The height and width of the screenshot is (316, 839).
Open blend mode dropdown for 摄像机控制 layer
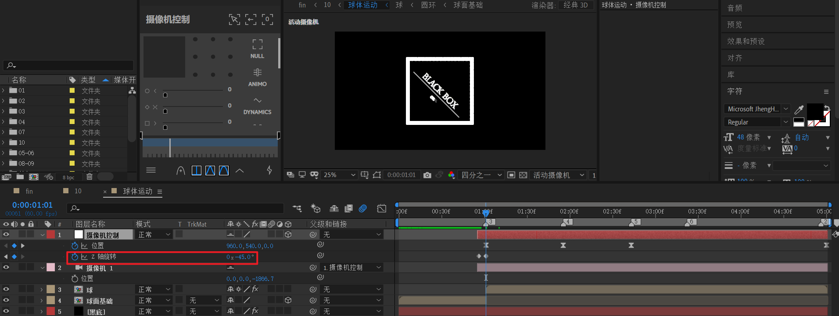click(154, 234)
